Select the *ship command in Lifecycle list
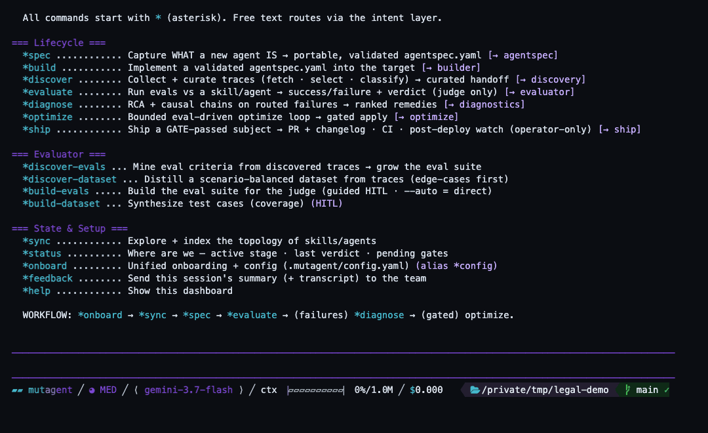The width and height of the screenshot is (708, 433). tap(37, 129)
